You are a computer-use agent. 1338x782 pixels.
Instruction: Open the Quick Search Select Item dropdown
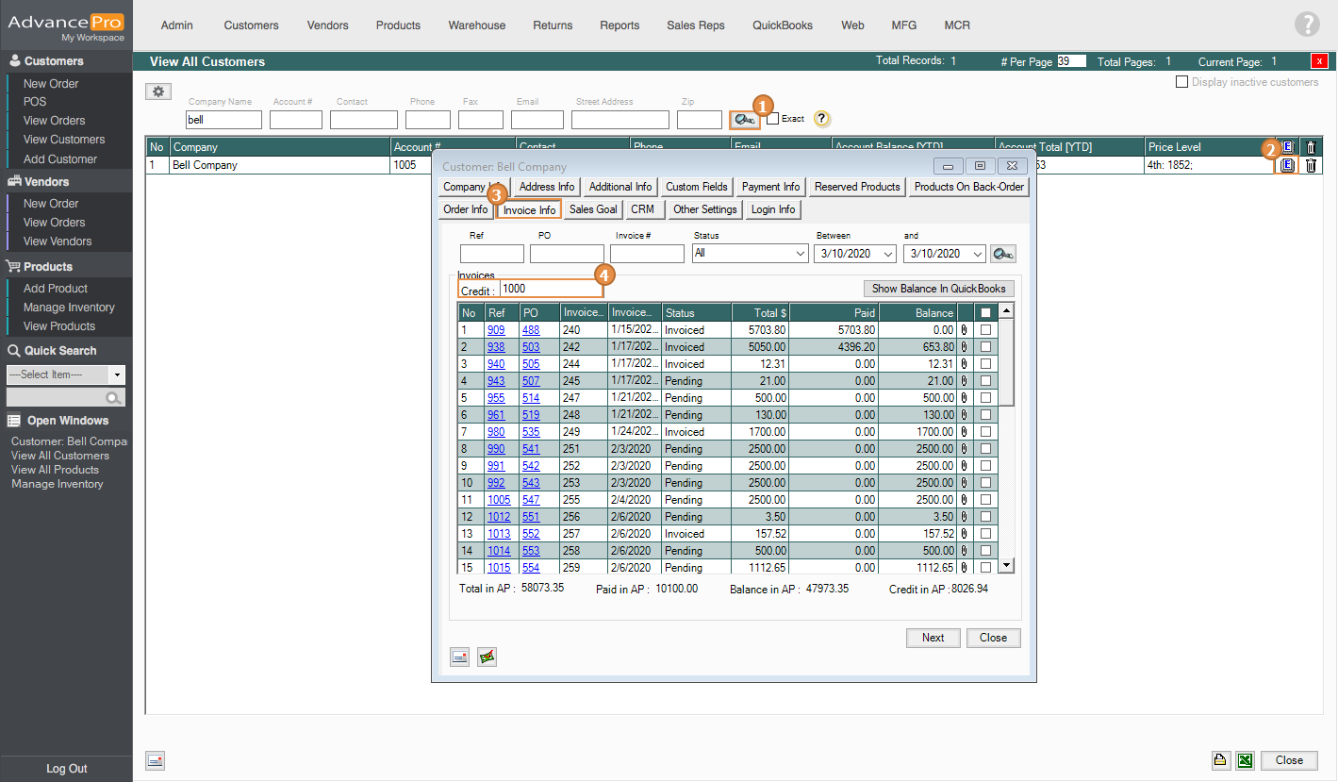click(x=117, y=374)
